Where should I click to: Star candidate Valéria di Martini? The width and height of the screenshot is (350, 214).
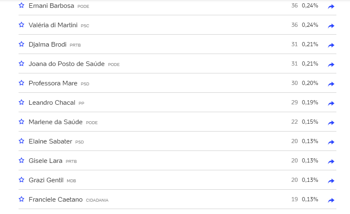(x=21, y=25)
